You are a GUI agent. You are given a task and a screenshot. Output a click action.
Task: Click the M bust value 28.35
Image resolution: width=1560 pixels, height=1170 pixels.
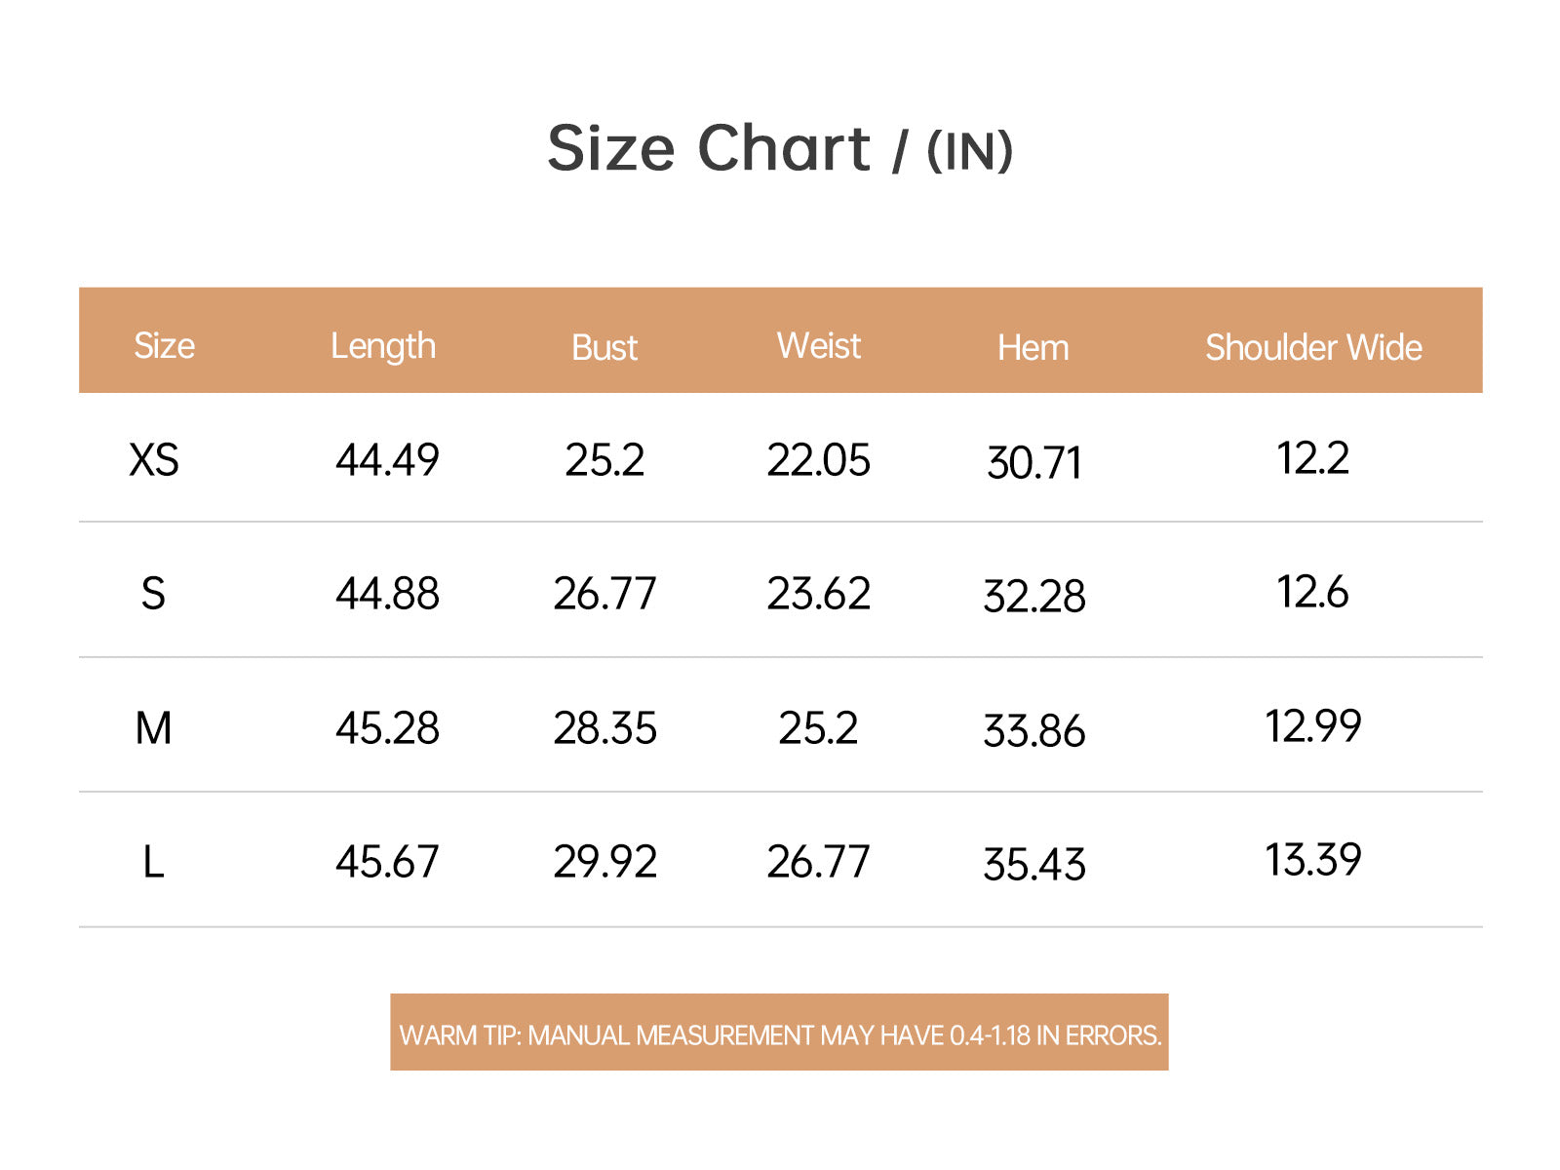(x=604, y=728)
